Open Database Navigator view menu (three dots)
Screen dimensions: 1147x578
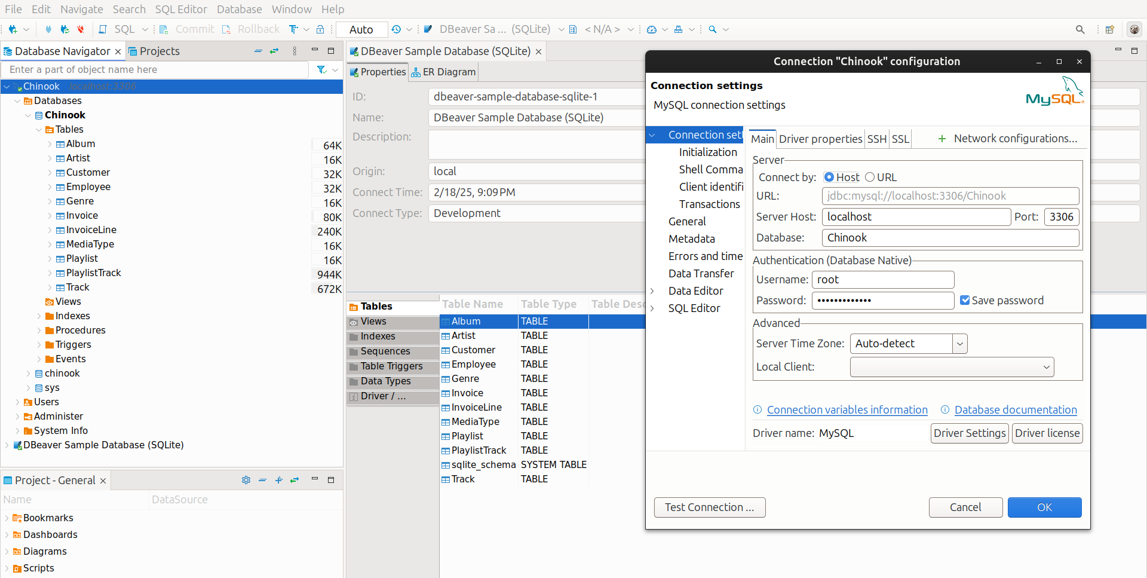point(295,51)
